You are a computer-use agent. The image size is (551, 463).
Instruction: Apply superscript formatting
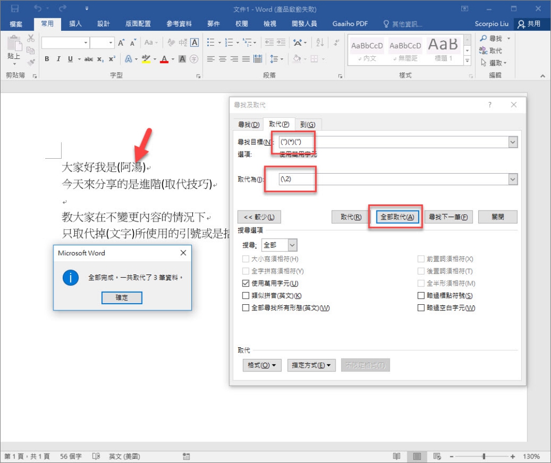pos(112,59)
